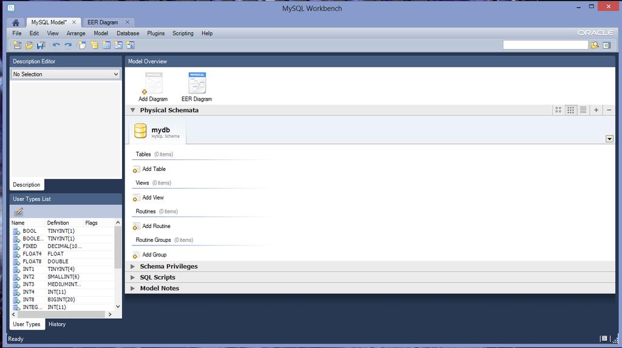Click the Undo arrow in toolbar
Image resolution: width=622 pixels, height=348 pixels.
point(56,45)
